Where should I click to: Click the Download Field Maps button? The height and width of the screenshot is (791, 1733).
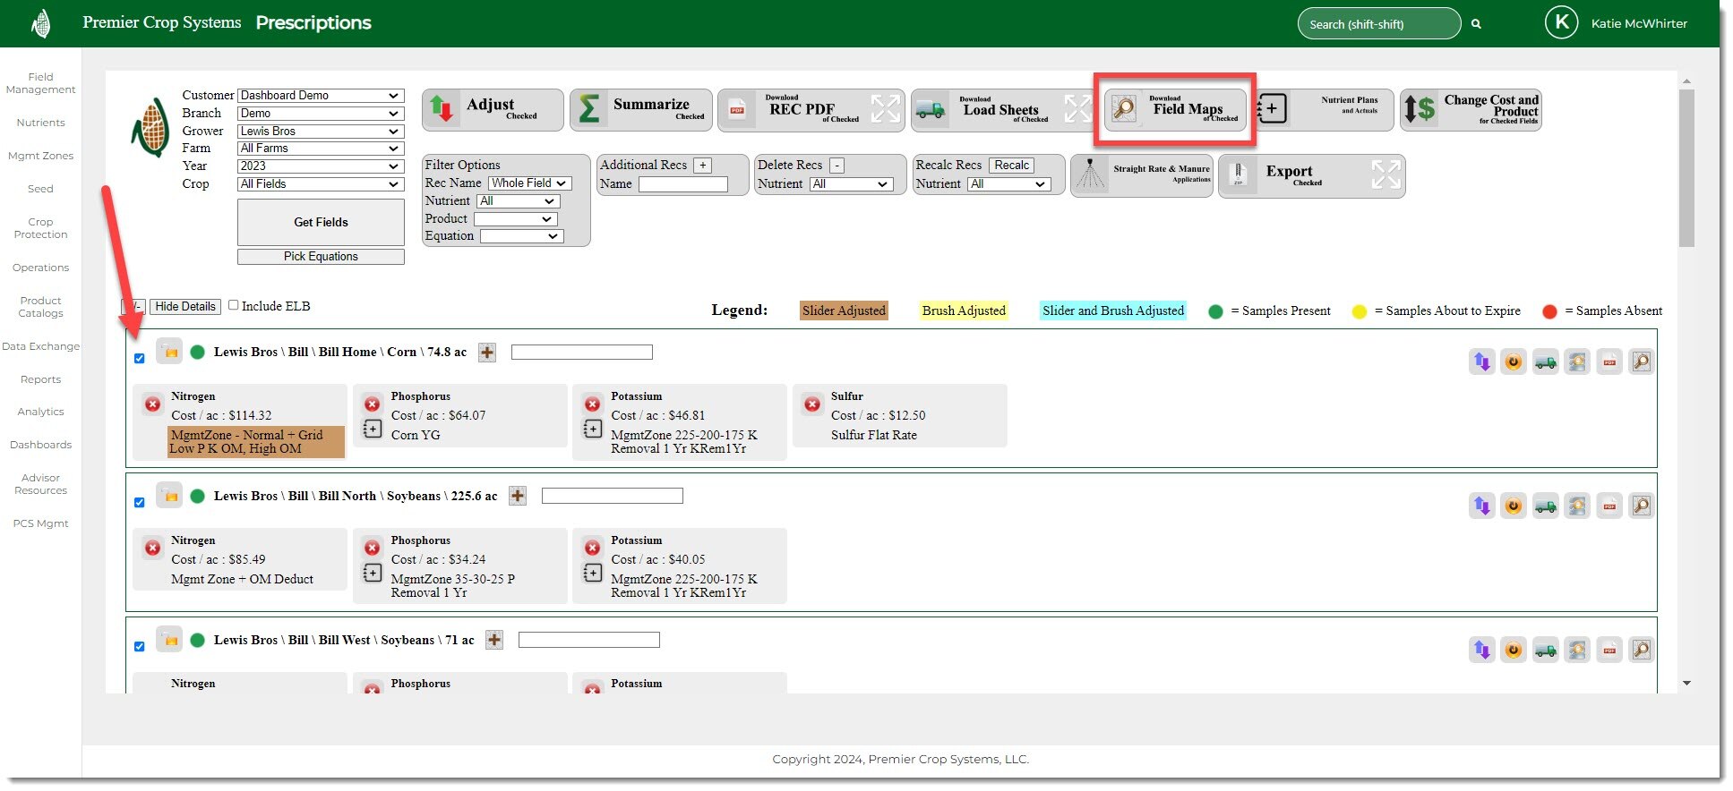pyautogui.click(x=1174, y=109)
